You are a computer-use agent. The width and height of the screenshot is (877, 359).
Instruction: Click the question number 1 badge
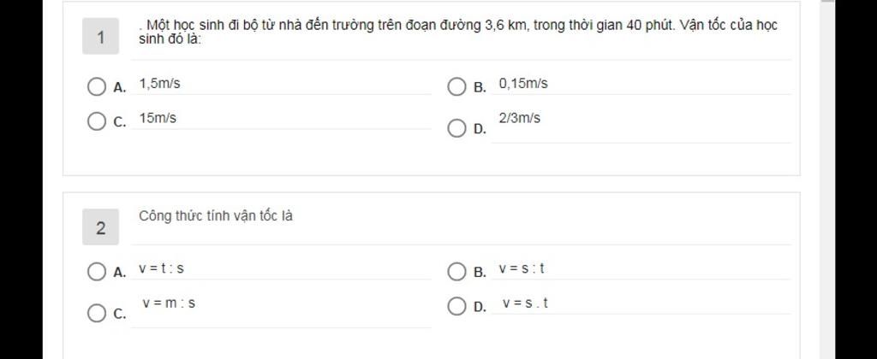(101, 36)
